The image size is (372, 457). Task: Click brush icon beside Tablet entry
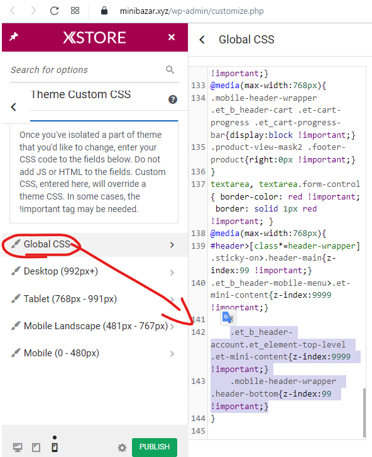click(x=16, y=298)
